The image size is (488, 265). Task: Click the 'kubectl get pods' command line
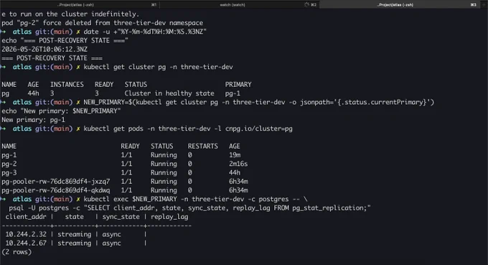(x=188, y=129)
